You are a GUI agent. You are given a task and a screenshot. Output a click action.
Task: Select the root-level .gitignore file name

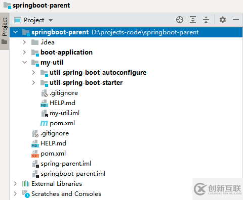tap(55, 133)
